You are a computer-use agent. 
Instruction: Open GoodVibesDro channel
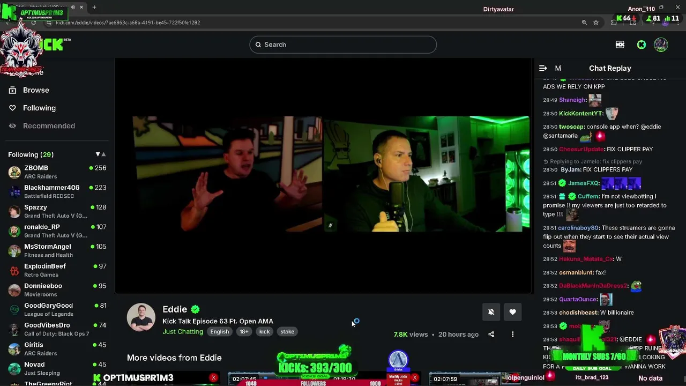57,329
